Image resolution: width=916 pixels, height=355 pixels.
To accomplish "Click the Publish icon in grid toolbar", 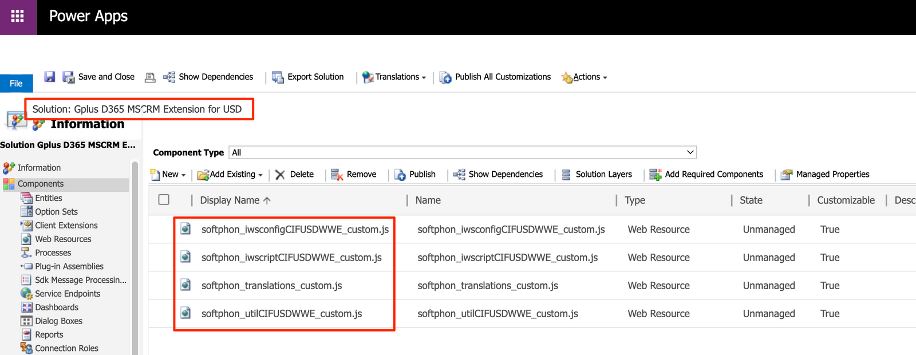I will (400, 175).
